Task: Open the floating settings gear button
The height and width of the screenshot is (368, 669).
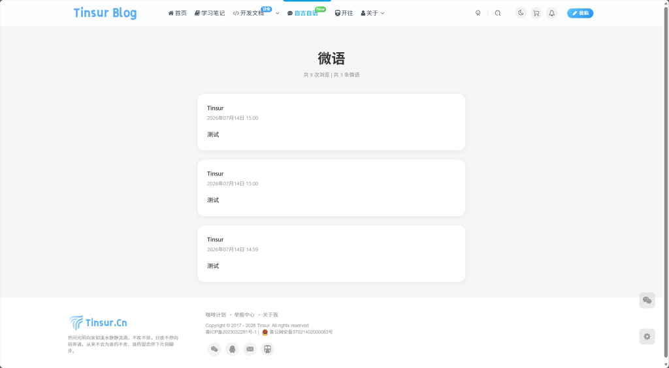Action: click(x=647, y=337)
